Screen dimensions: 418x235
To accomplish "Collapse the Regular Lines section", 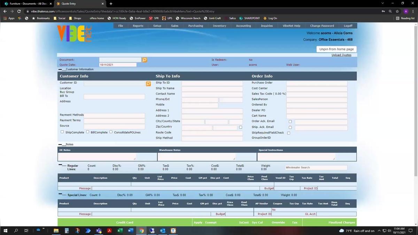I will pyautogui.click(x=60, y=165).
